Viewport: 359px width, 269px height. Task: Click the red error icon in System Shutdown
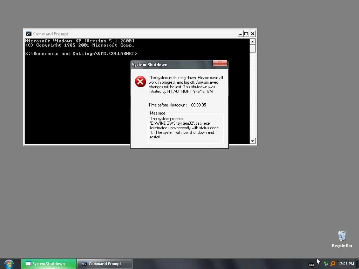pos(140,82)
